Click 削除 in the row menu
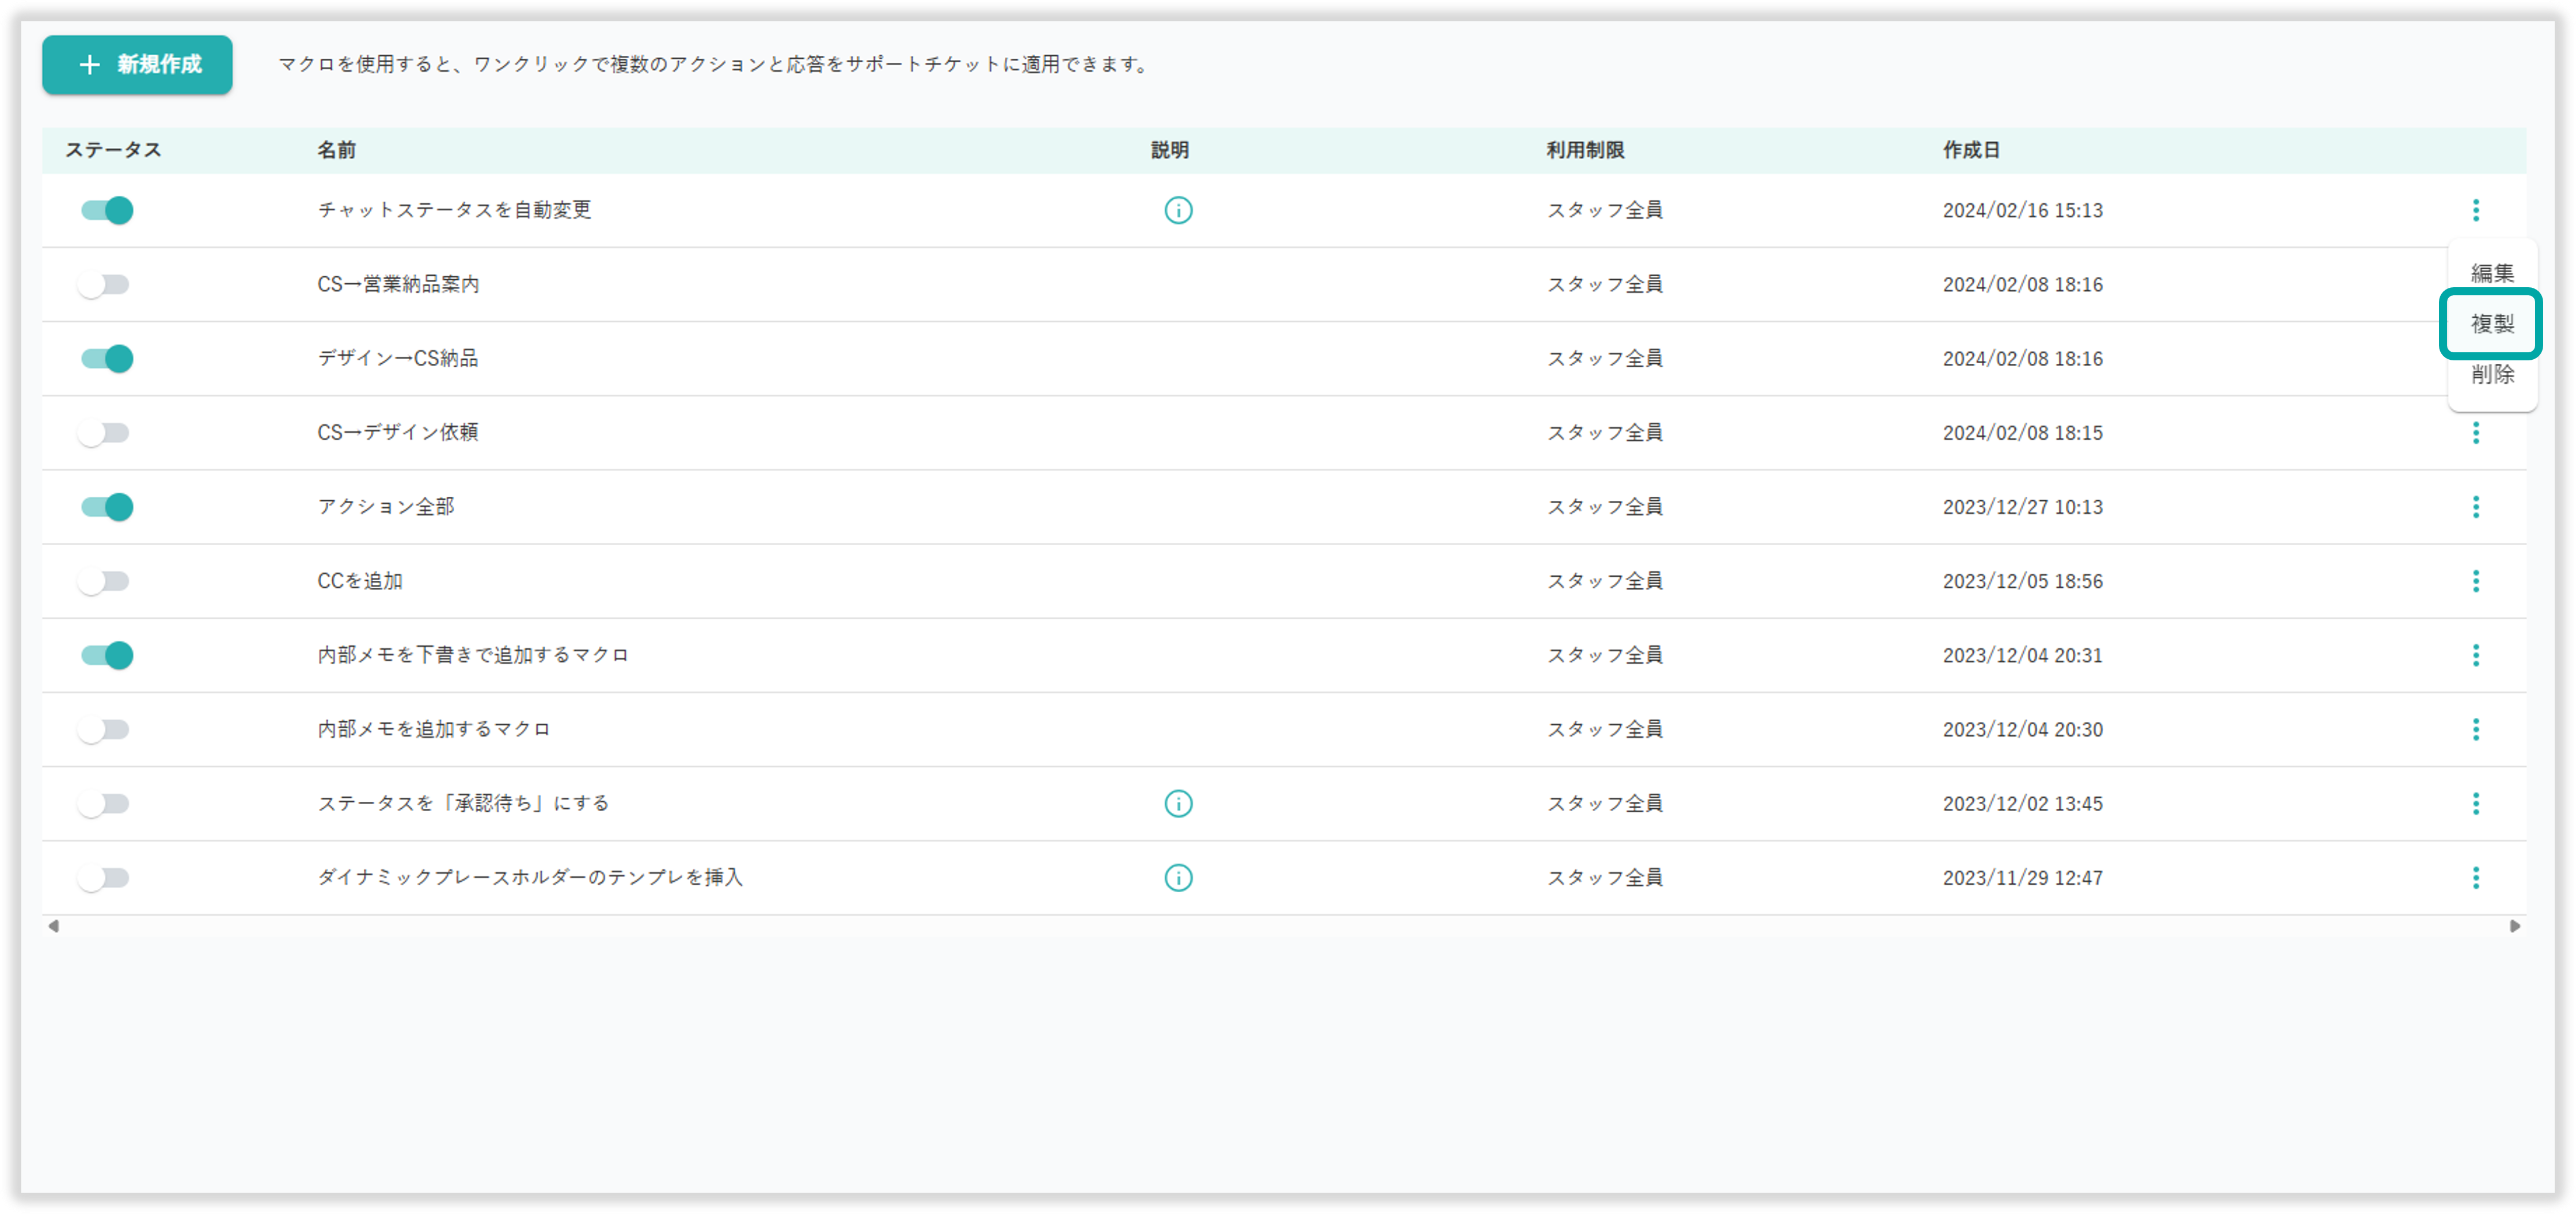2576x1214 pixels. tap(2491, 374)
